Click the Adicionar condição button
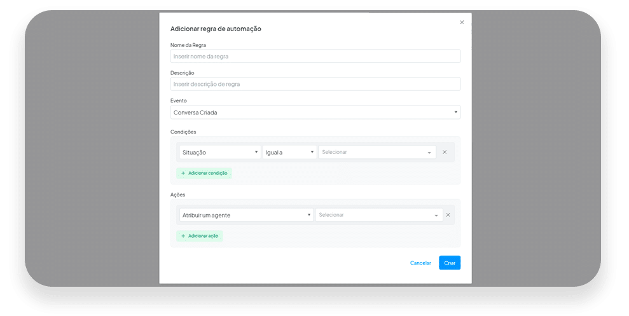629x316 pixels. click(204, 173)
